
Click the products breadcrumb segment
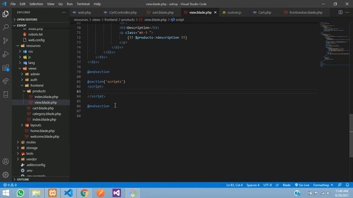[x=128, y=20]
